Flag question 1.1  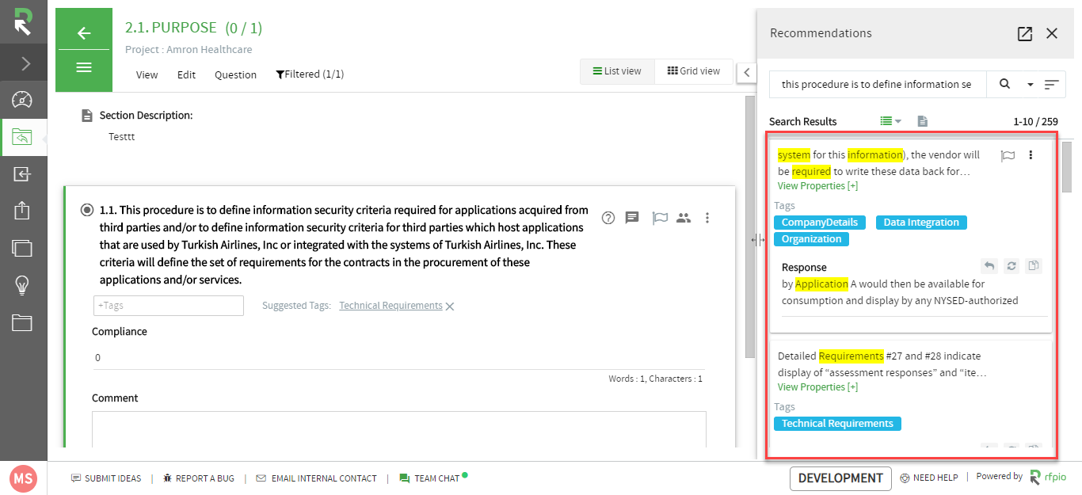click(x=660, y=218)
